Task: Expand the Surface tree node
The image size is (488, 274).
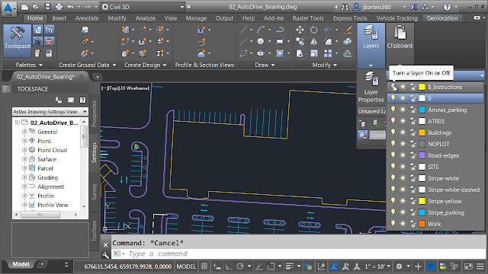Action: [24, 159]
